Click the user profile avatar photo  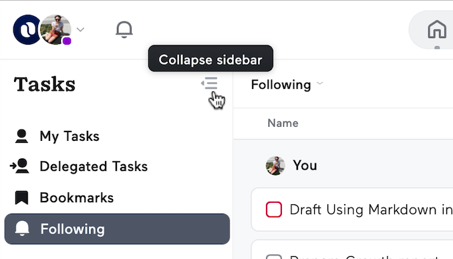click(55, 29)
